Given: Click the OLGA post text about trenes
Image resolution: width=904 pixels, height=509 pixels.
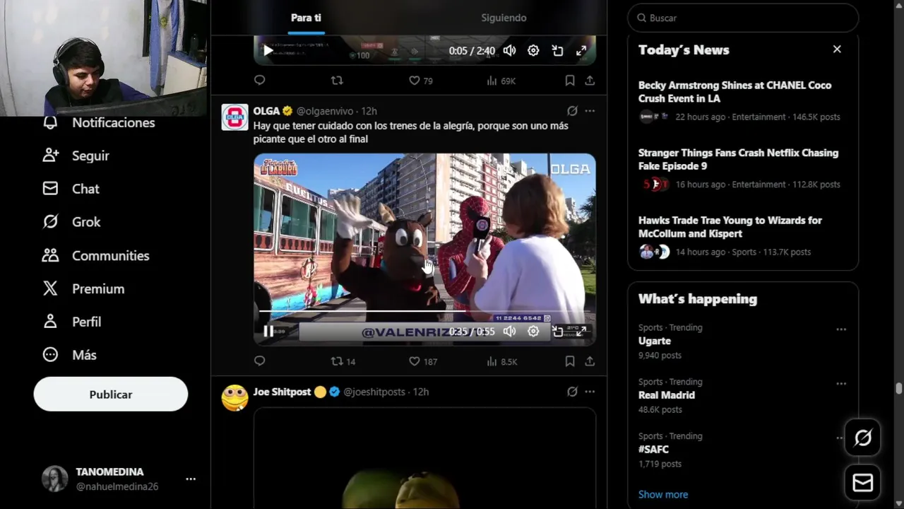Looking at the screenshot, I should [x=411, y=132].
